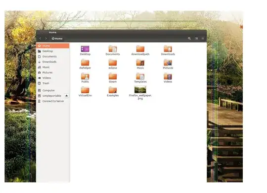Go back using the back arrow
The image size is (267, 193).
pos(41,38)
